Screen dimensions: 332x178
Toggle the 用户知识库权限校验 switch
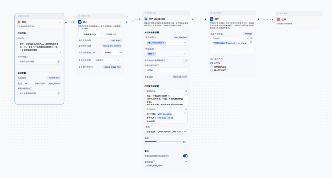185,61
